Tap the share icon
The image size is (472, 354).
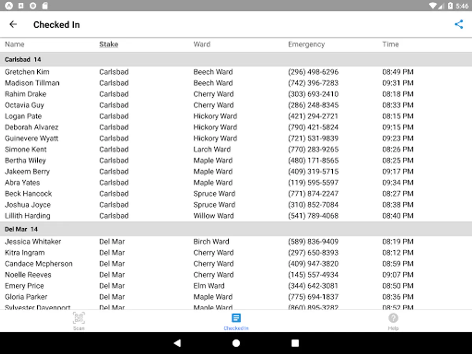pos(459,24)
